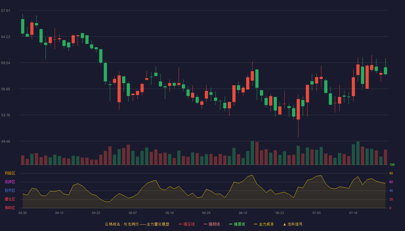Click the 06-10 date label
The width and height of the screenshot is (405, 231).
pos(243,213)
